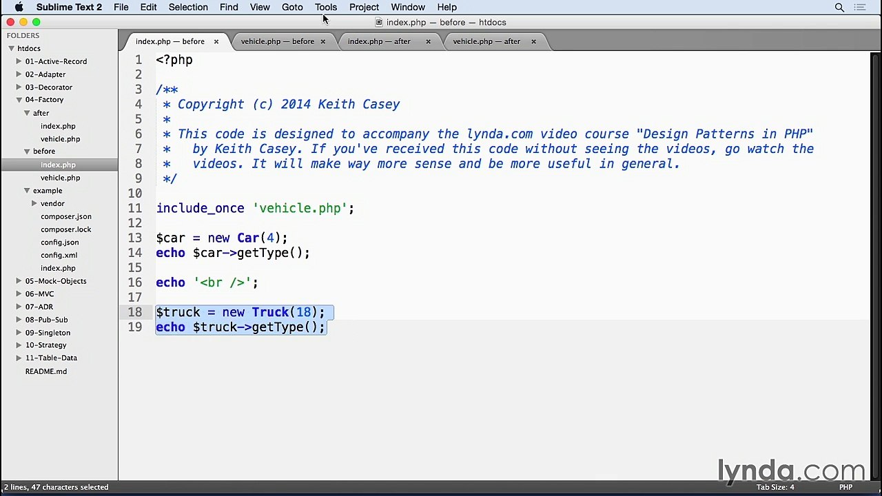Switch to the index.php — after tab
The height and width of the screenshot is (496, 882).
[x=379, y=41]
